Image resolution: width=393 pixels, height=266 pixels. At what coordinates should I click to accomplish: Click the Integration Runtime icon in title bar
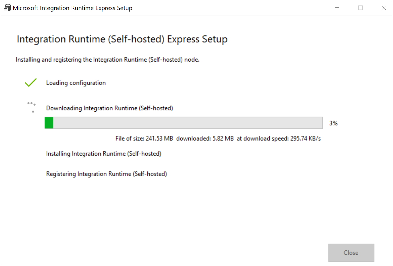6,8
